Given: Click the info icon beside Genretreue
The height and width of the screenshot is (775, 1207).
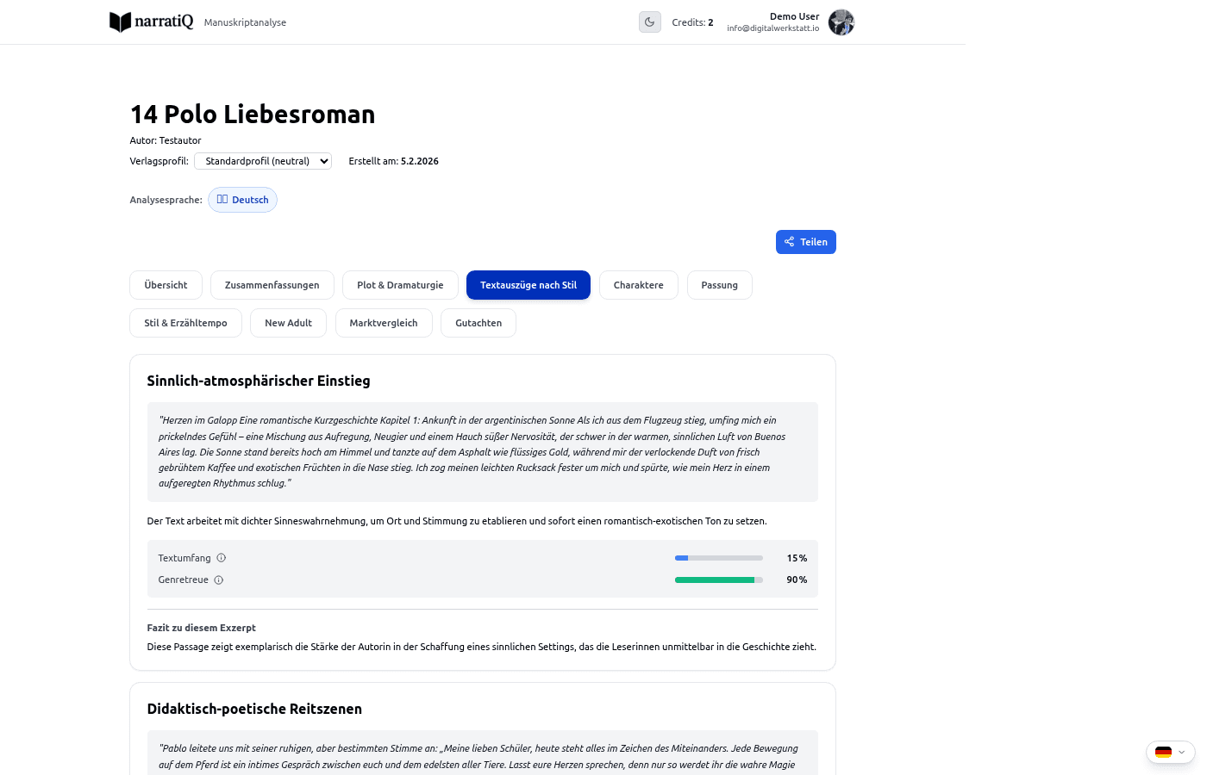Looking at the screenshot, I should coord(219,580).
